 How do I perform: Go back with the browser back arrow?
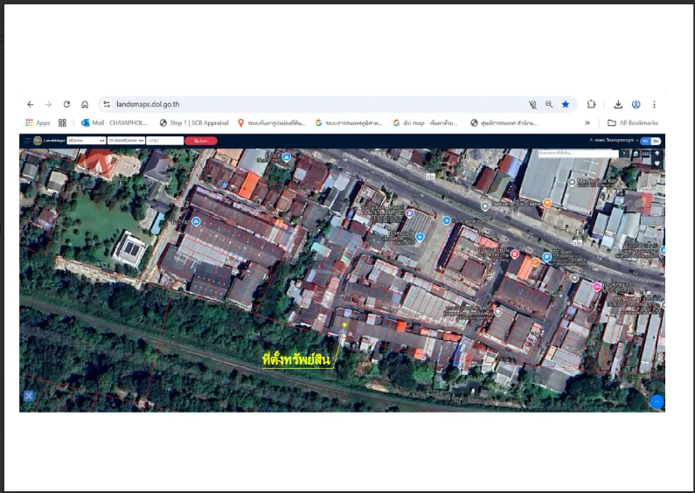click(30, 104)
